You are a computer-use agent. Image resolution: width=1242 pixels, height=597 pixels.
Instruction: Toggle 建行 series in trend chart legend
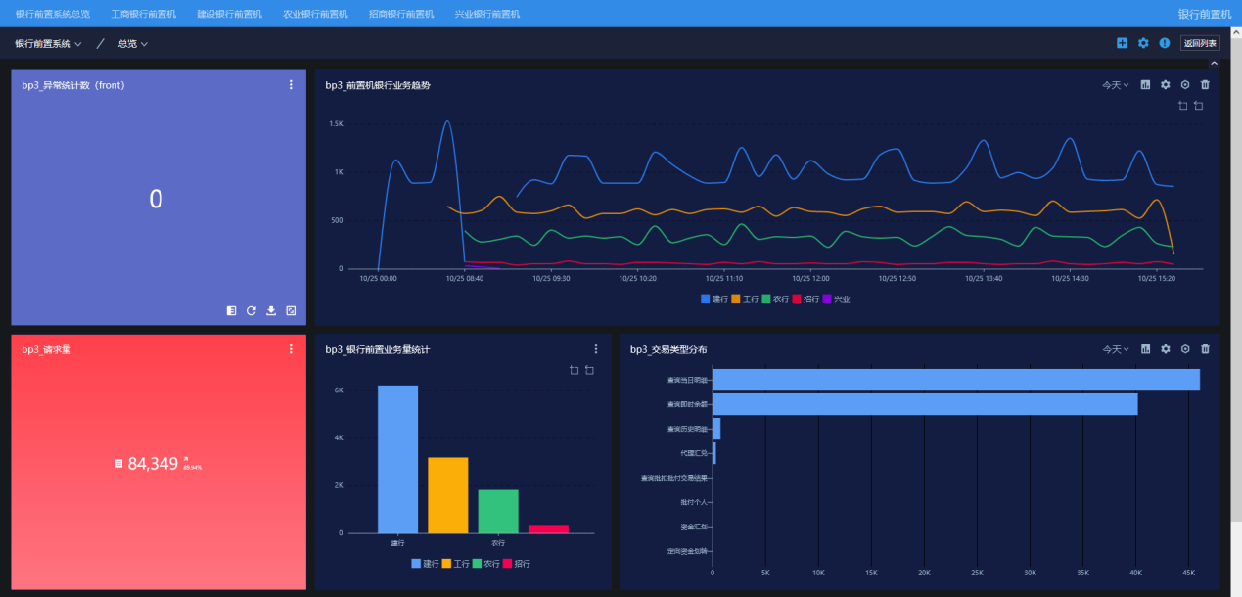tap(713, 299)
